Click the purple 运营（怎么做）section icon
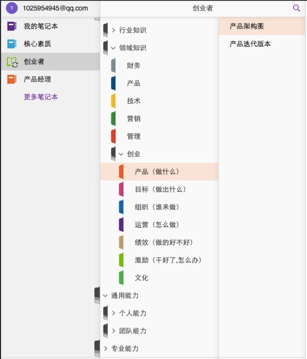The width and height of the screenshot is (307, 359). (121, 225)
